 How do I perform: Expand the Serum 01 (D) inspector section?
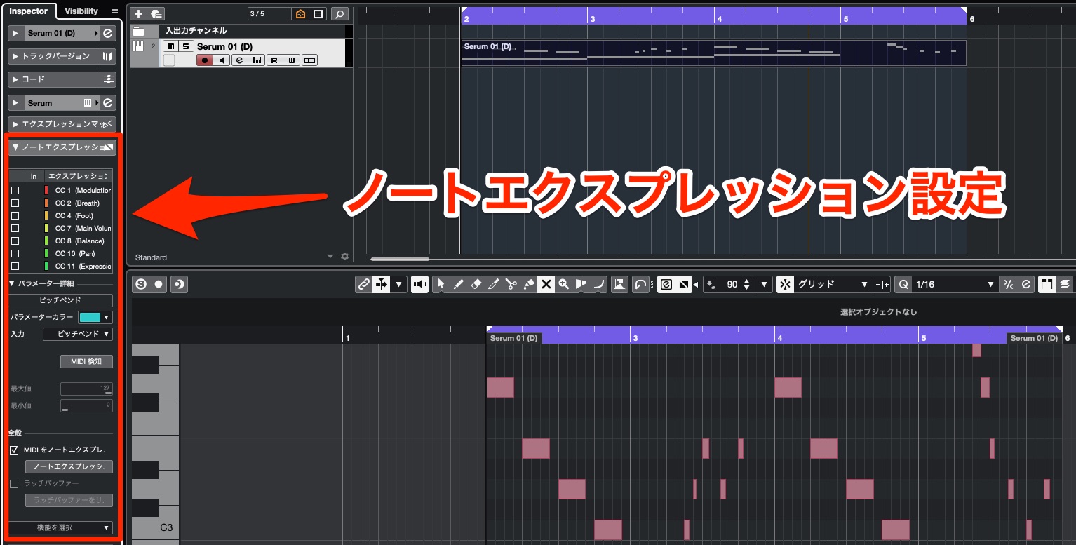pos(15,33)
